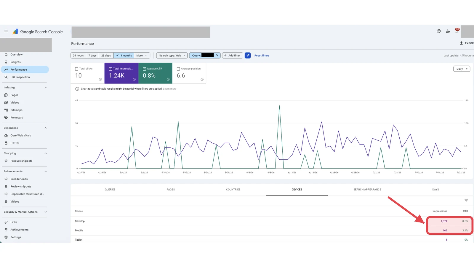
Task: Collapse the Experience section
Action: pyautogui.click(x=46, y=128)
